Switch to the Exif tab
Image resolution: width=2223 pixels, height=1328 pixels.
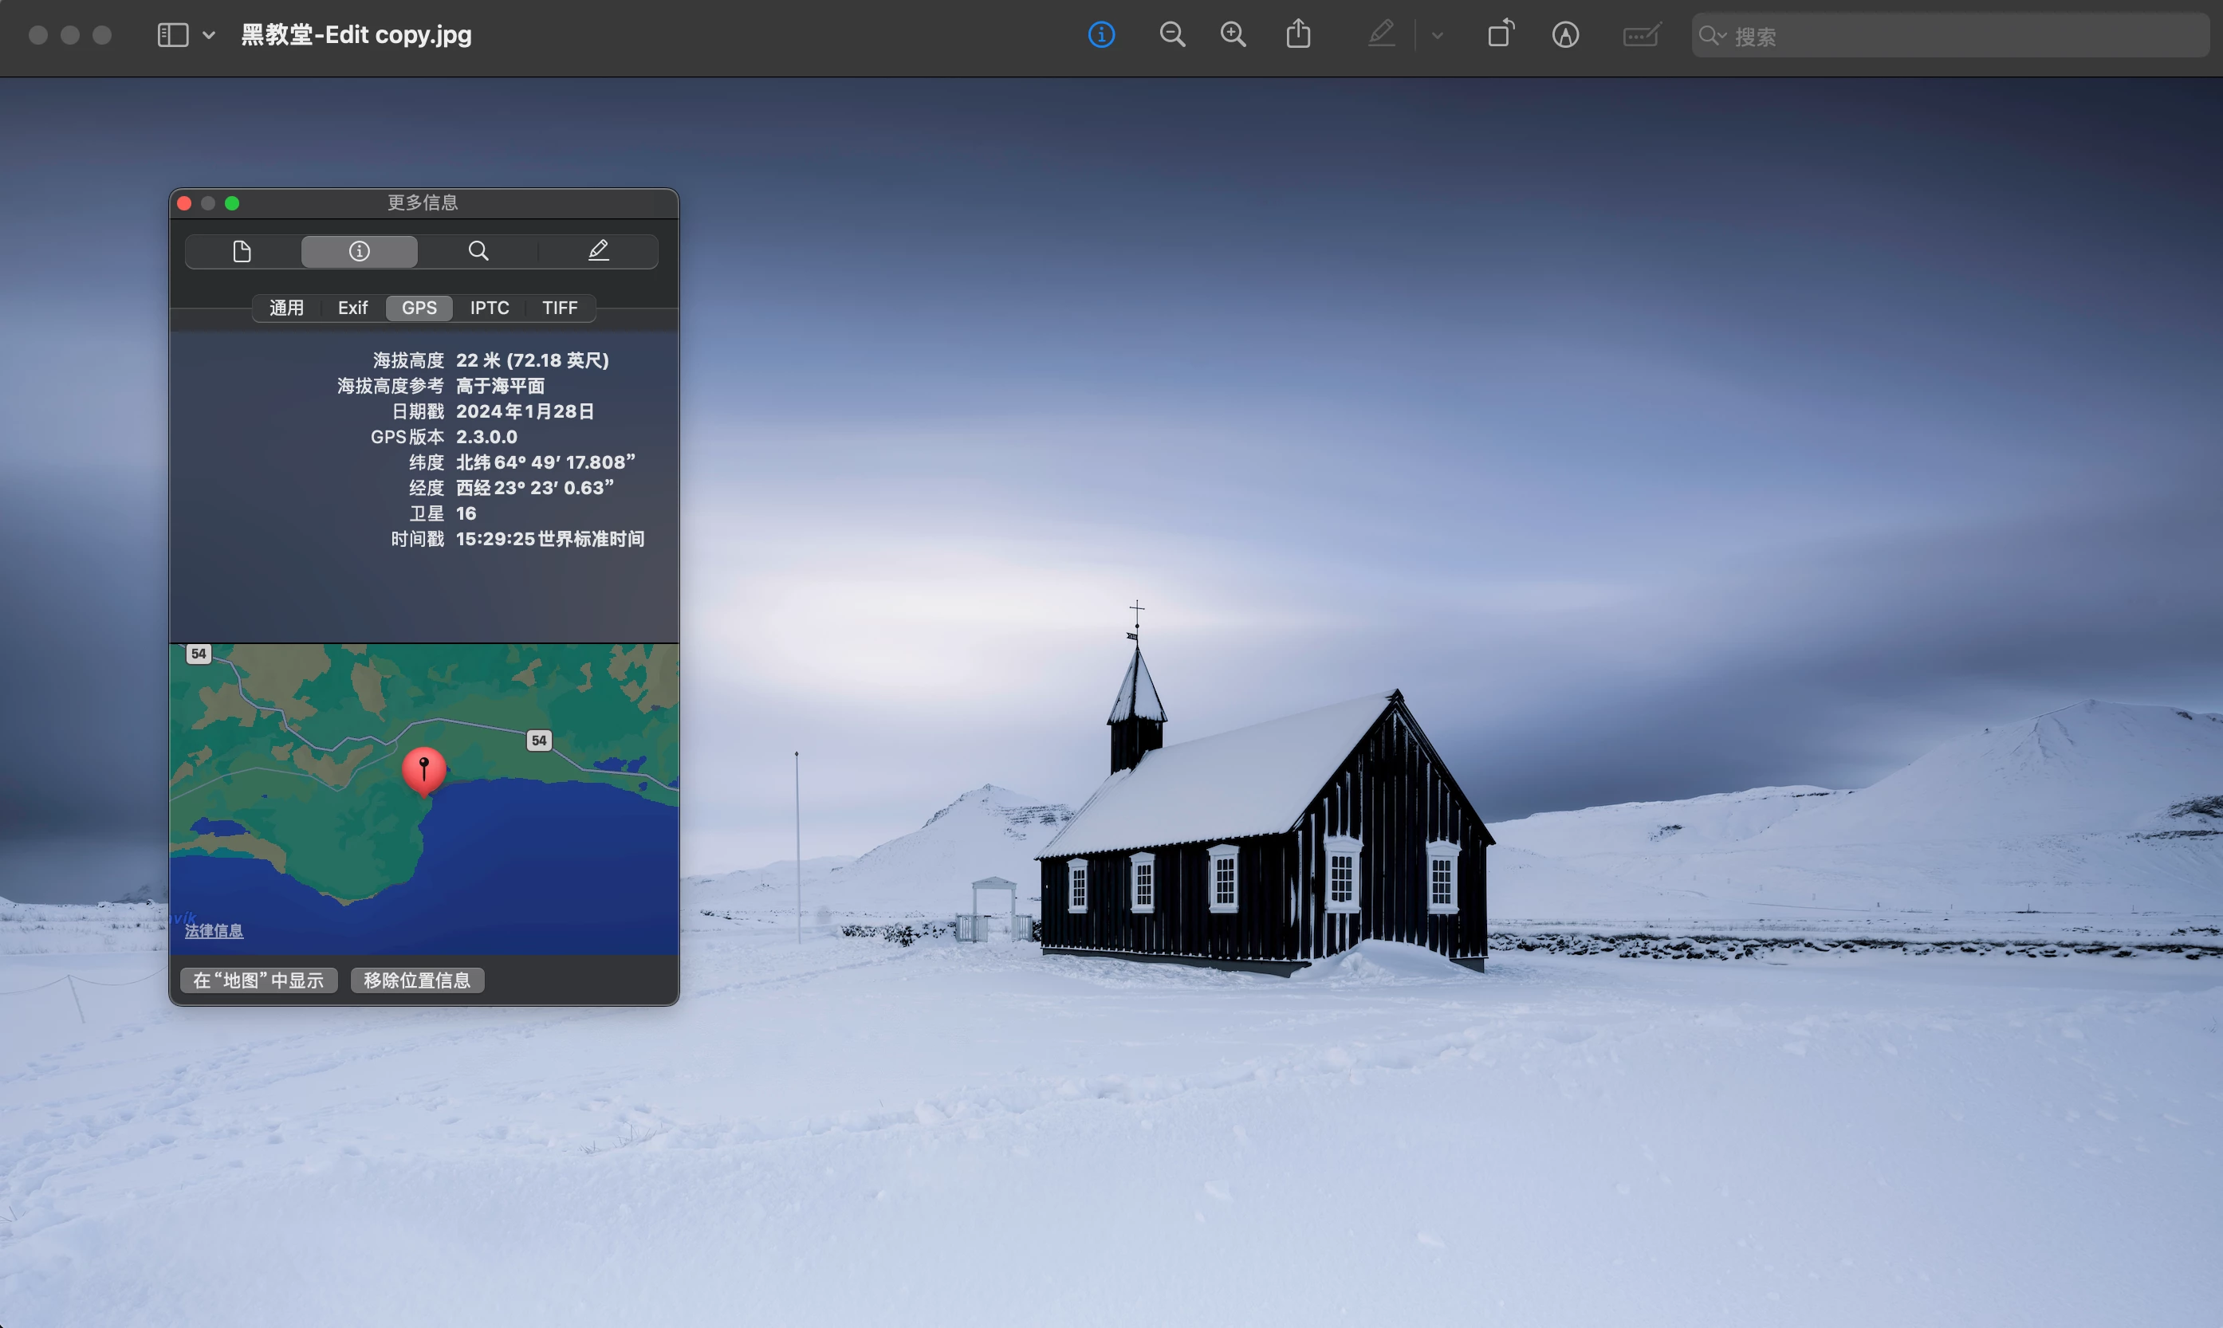pos(352,308)
